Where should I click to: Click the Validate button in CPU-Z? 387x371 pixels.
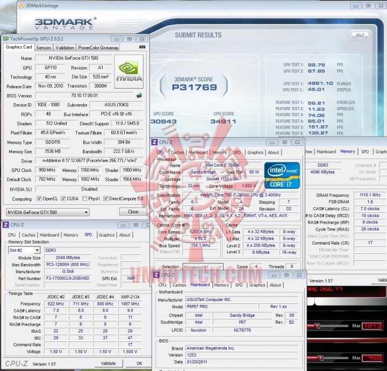coord(109,363)
